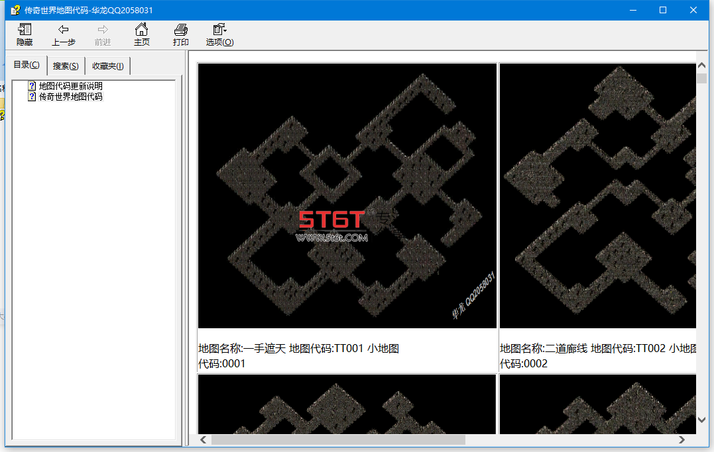Click the 地图代码更新说明 topic page icon
714x452 pixels.
tap(32, 85)
